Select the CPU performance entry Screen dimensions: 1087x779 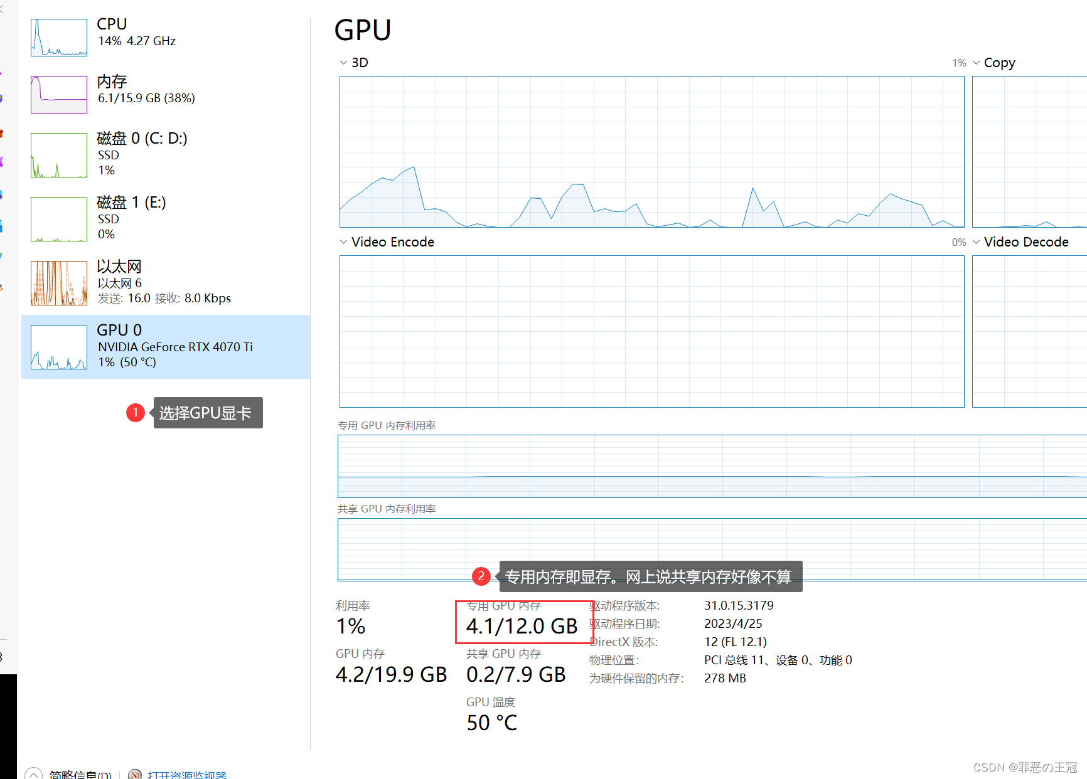pos(166,36)
